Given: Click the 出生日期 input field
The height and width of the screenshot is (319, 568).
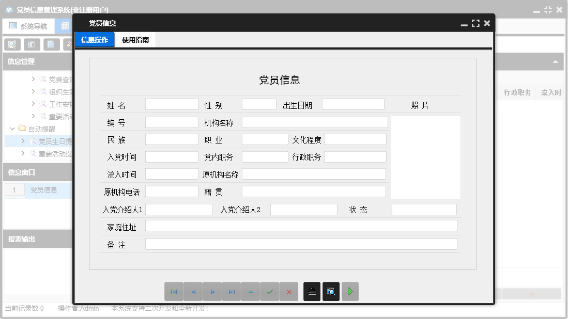Looking at the screenshot, I should [x=353, y=104].
